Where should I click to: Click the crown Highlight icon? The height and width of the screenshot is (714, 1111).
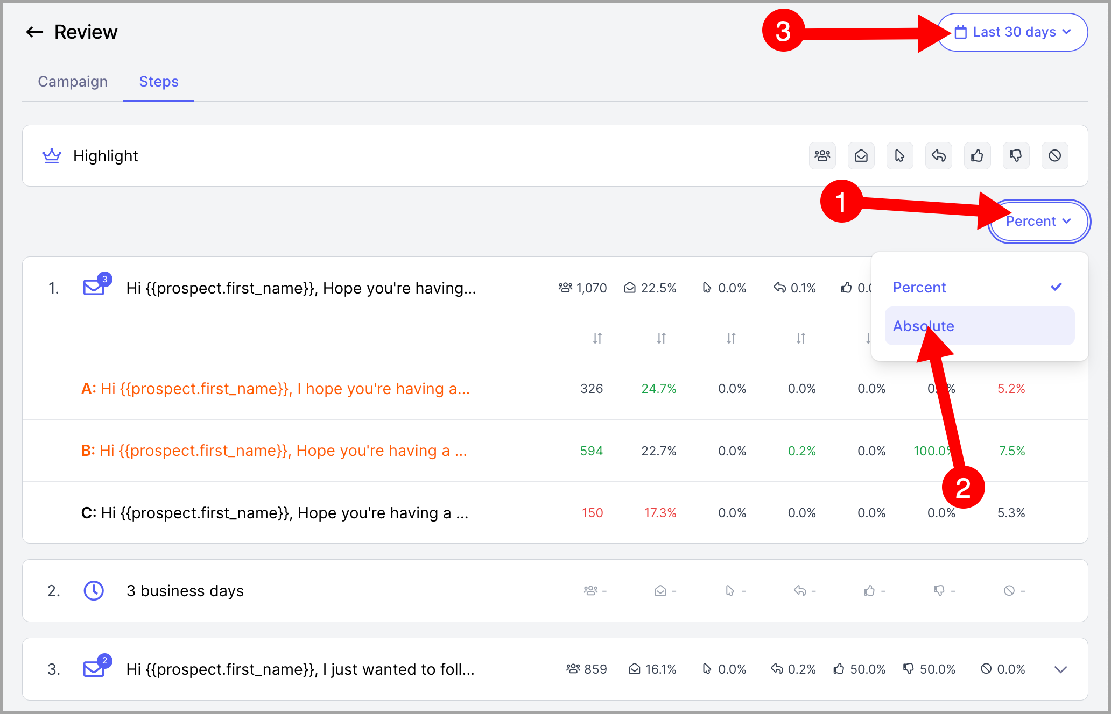(x=52, y=156)
